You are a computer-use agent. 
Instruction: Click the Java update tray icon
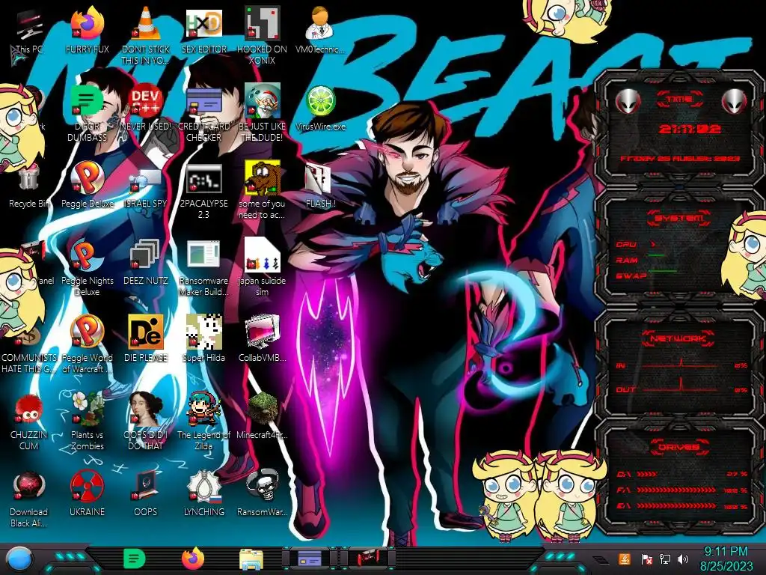[625, 559]
